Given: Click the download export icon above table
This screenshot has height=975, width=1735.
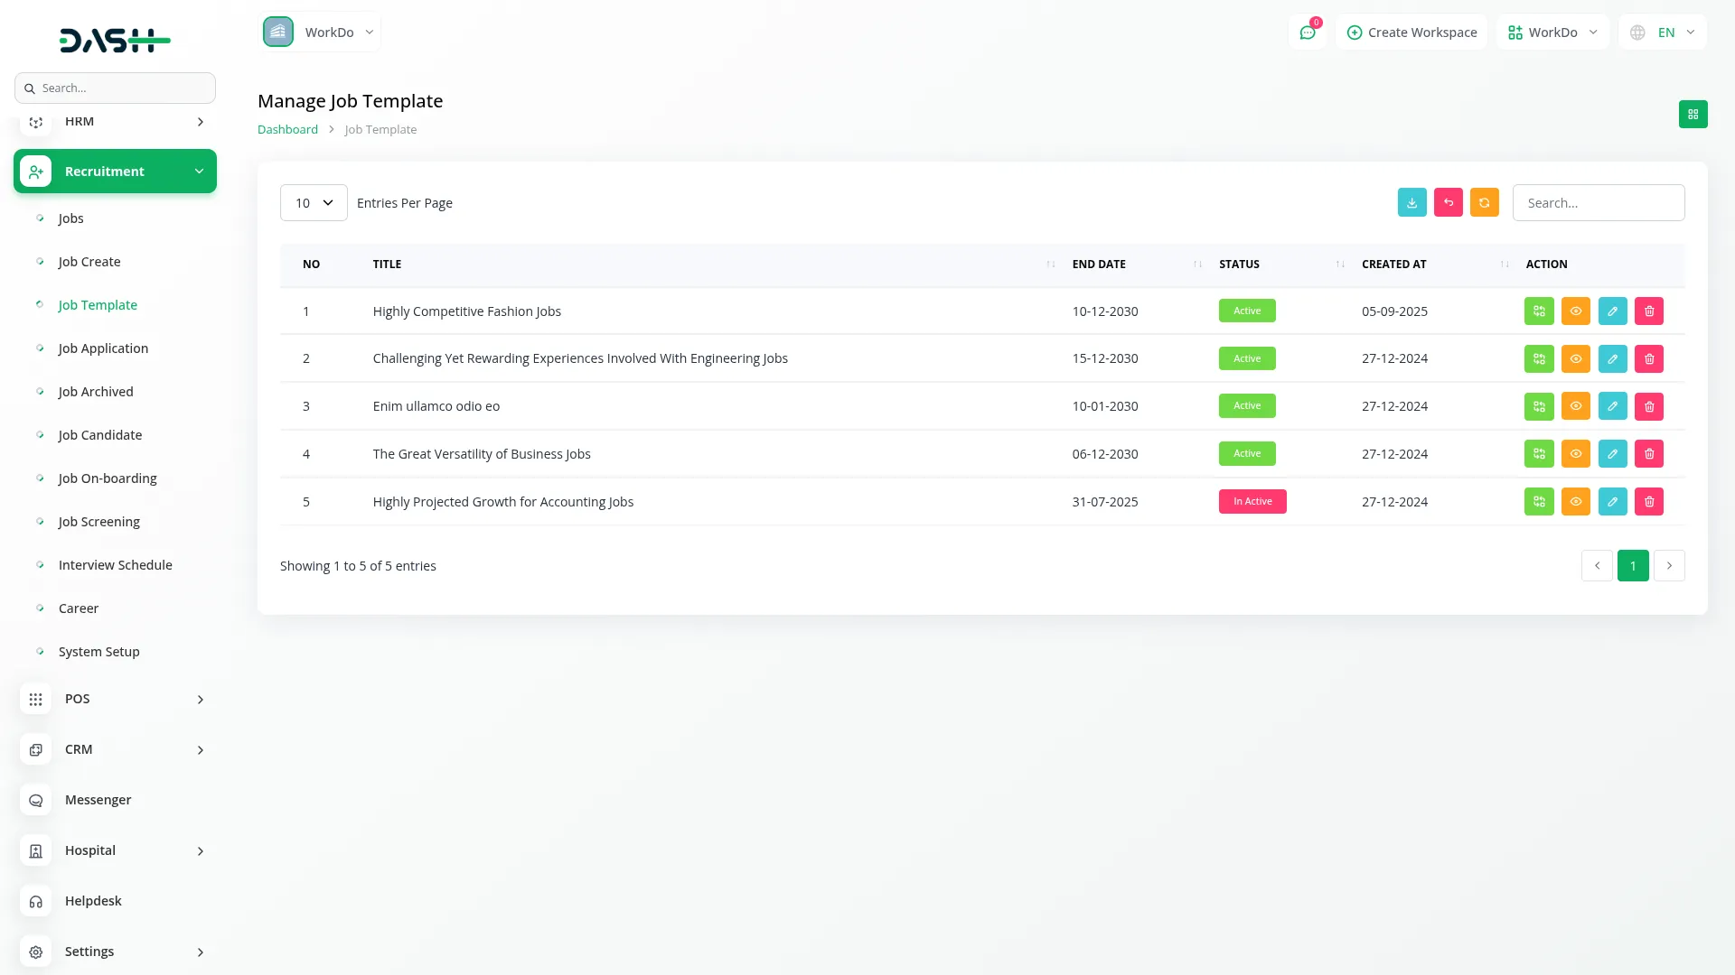Looking at the screenshot, I should 1411,202.
